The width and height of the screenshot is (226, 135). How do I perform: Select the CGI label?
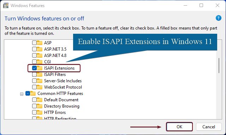(47, 62)
